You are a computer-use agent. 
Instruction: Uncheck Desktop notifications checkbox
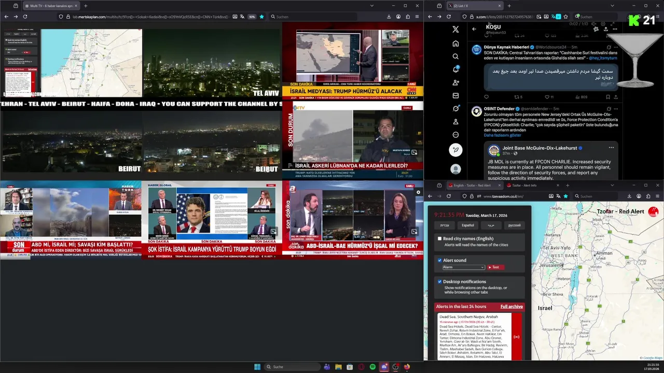pos(439,282)
